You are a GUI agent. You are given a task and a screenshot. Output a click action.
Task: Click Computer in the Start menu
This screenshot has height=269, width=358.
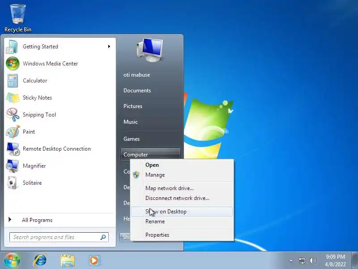[150, 155]
